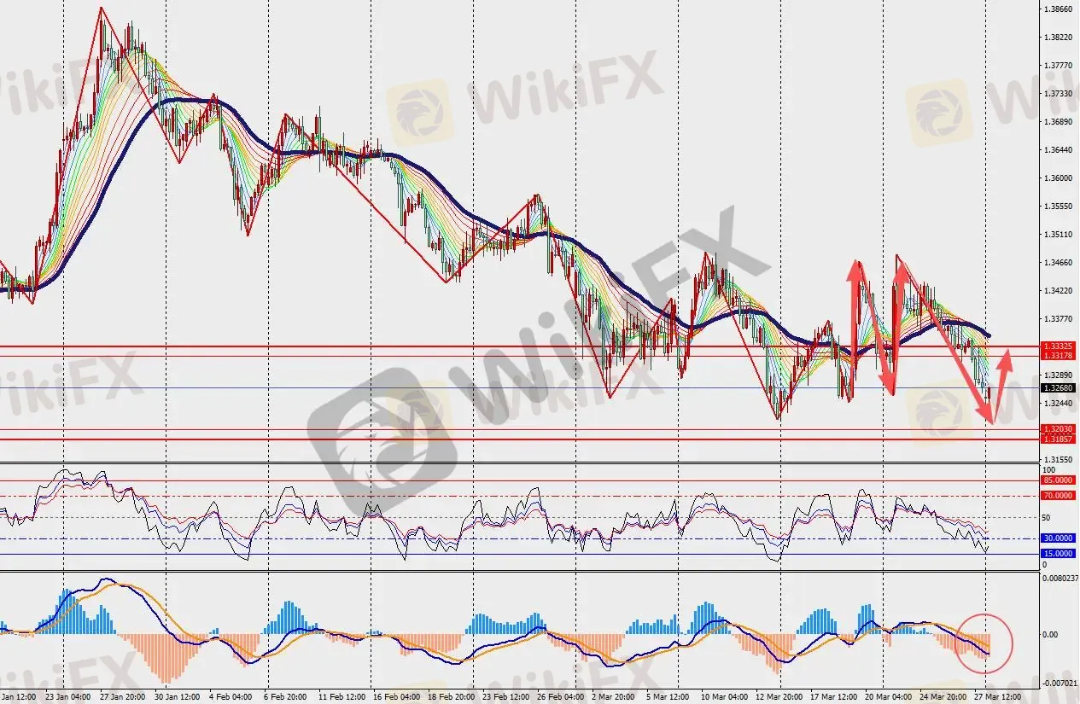Click the 1.31857 red support label
1080x704 pixels.
click(1057, 439)
